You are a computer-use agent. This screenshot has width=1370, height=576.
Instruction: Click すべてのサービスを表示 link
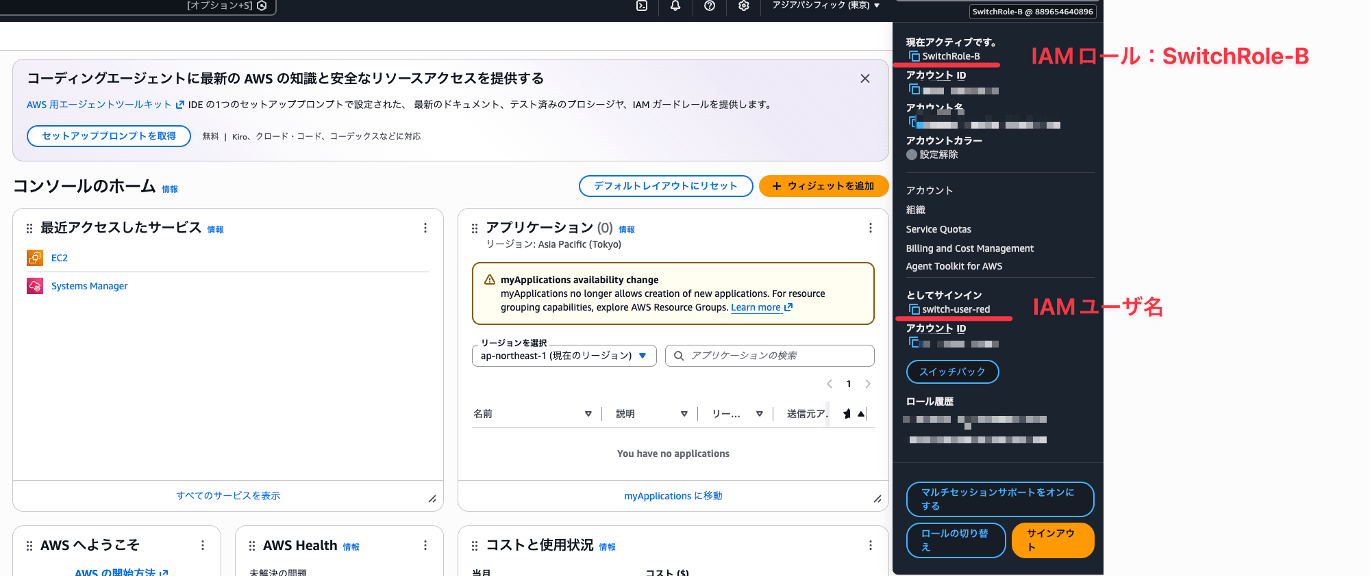228,496
